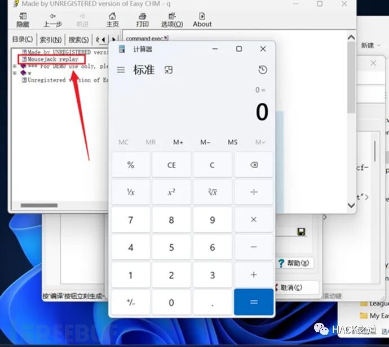
Task: Expand the 'For DEMO use only' tree node
Action: [15, 66]
